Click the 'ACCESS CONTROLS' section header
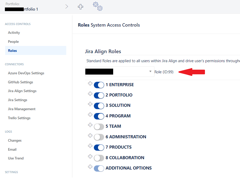 pos(18,24)
